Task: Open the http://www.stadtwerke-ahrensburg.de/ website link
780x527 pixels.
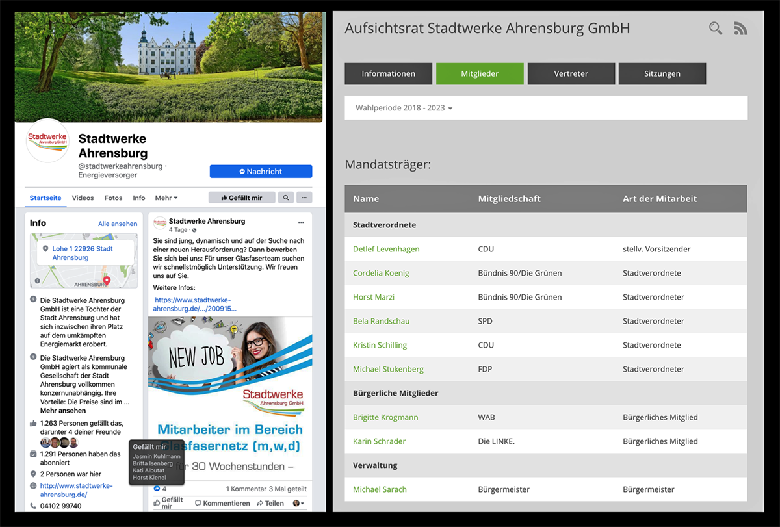Action: click(x=76, y=490)
